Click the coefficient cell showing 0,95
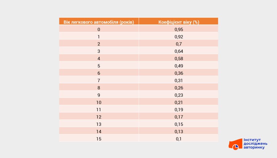277x158 pixels. 179,29
